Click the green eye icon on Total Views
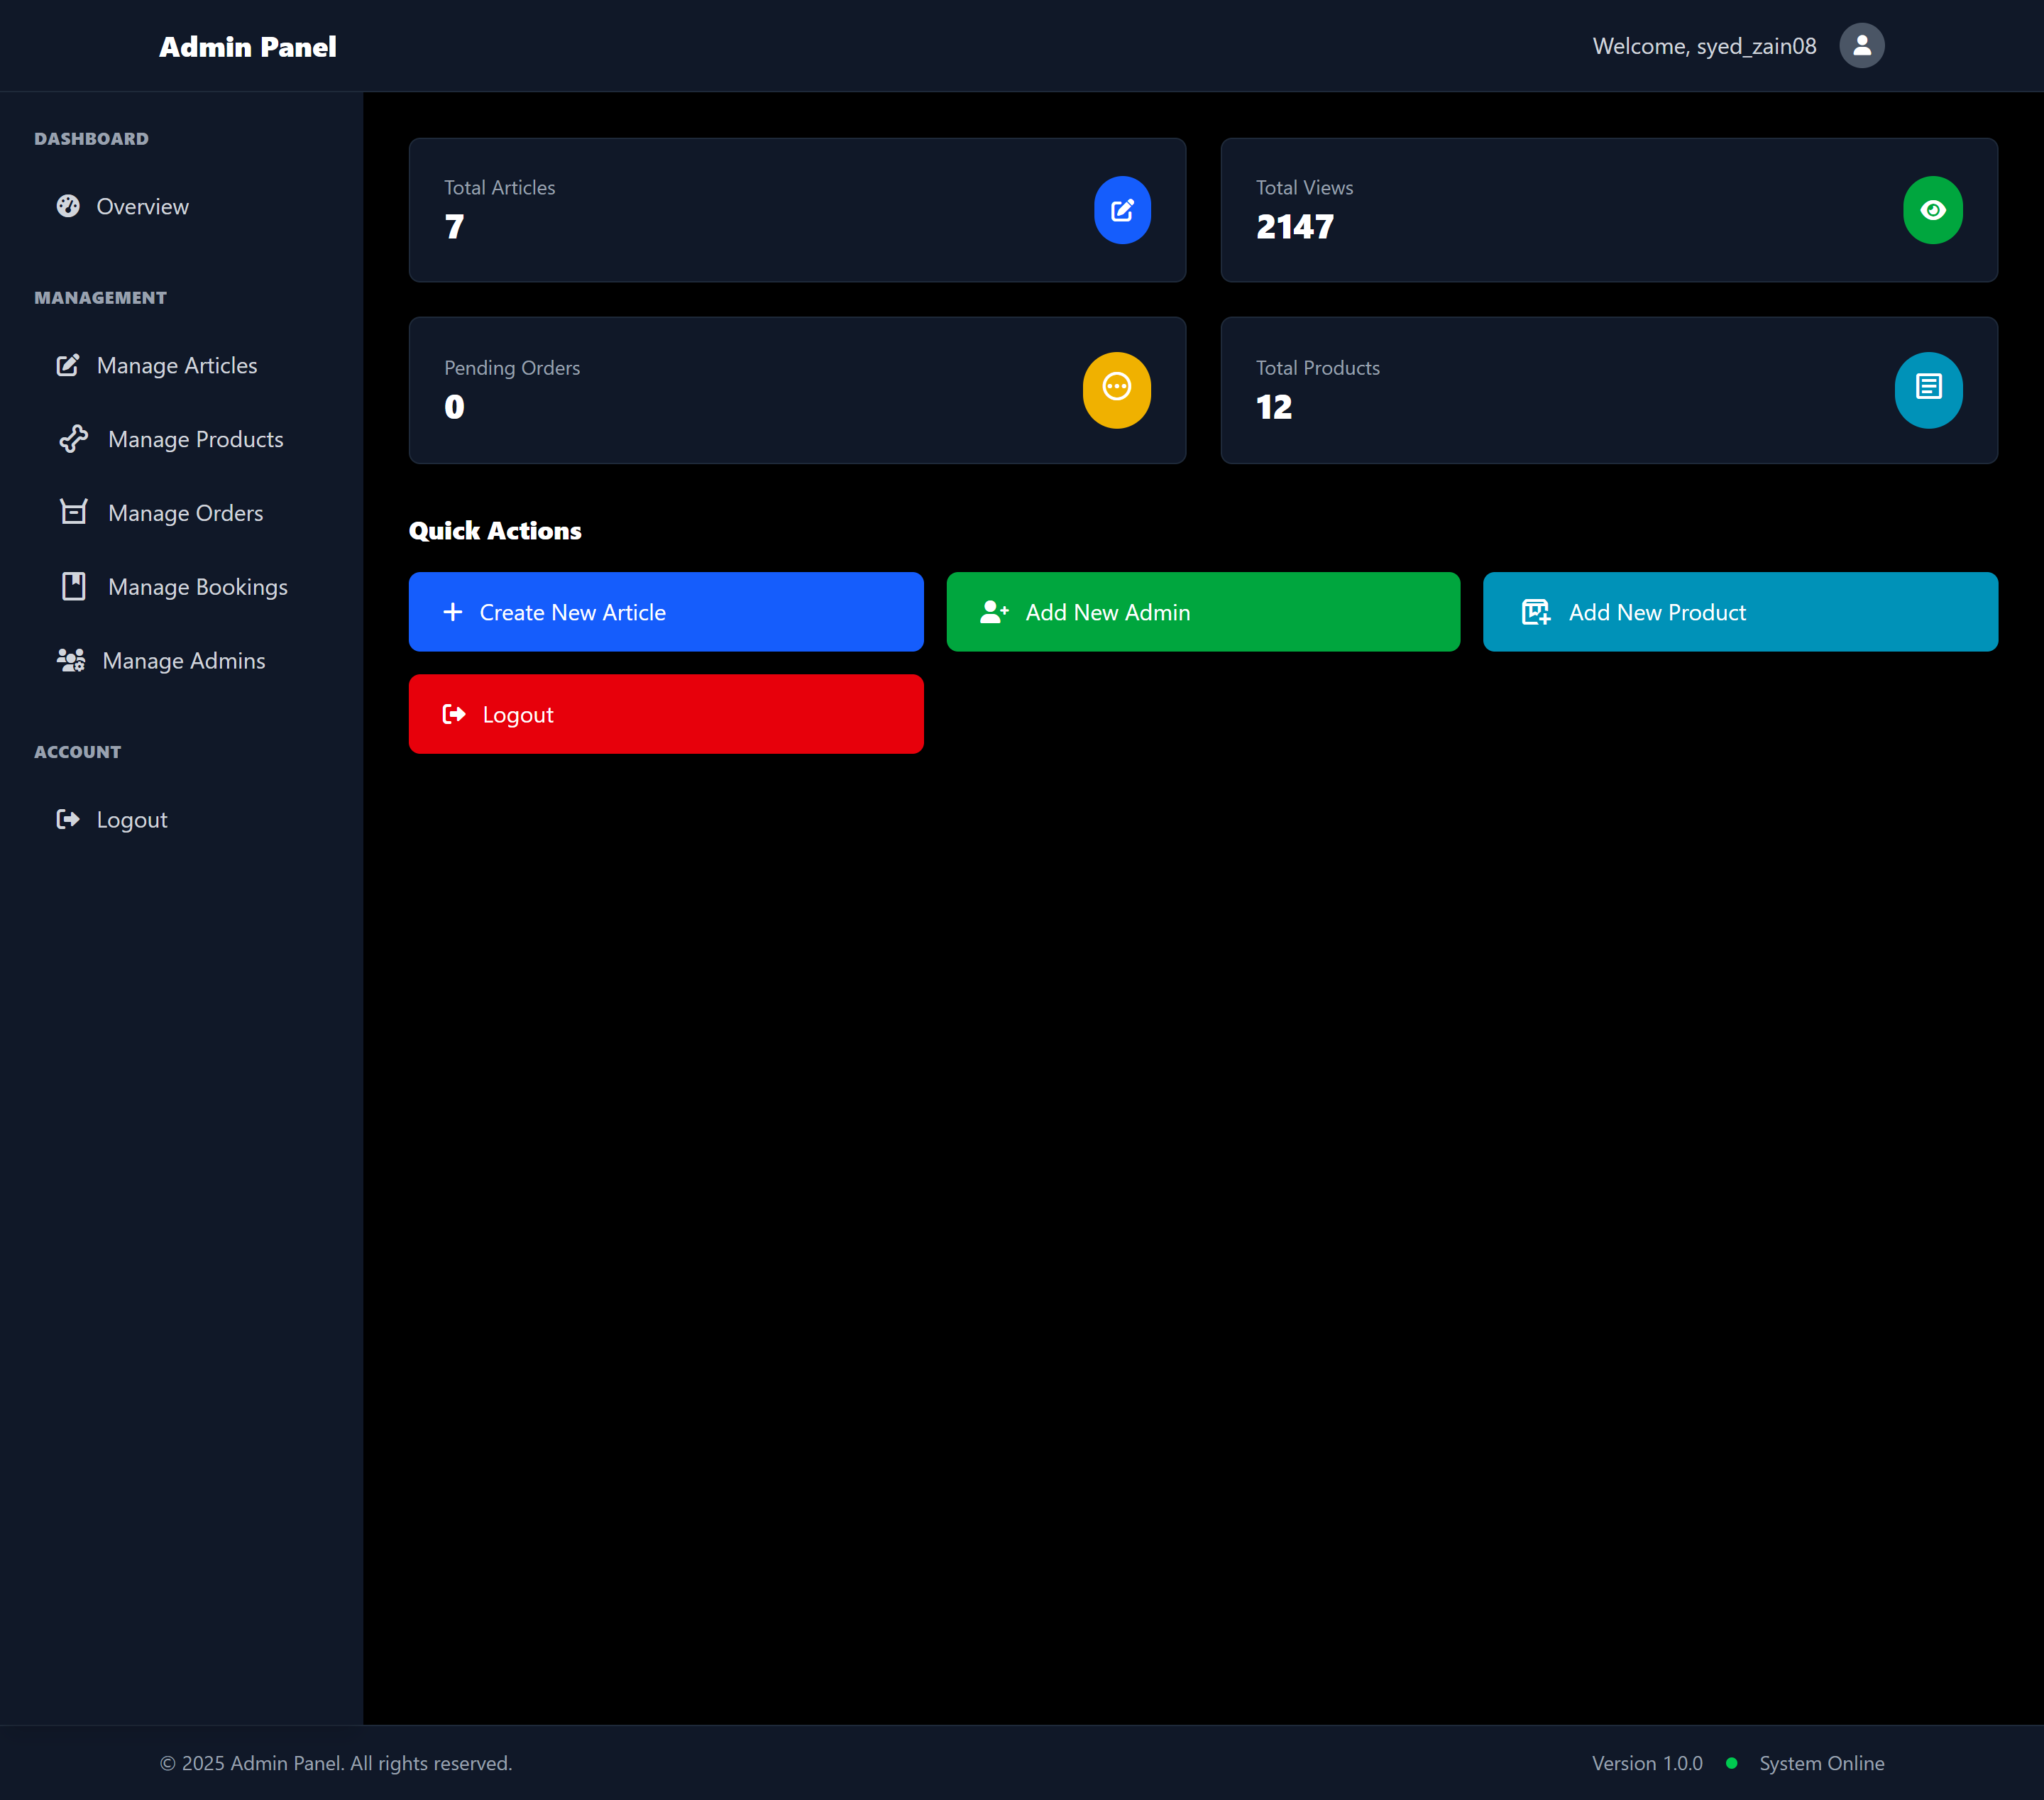 coord(1932,210)
